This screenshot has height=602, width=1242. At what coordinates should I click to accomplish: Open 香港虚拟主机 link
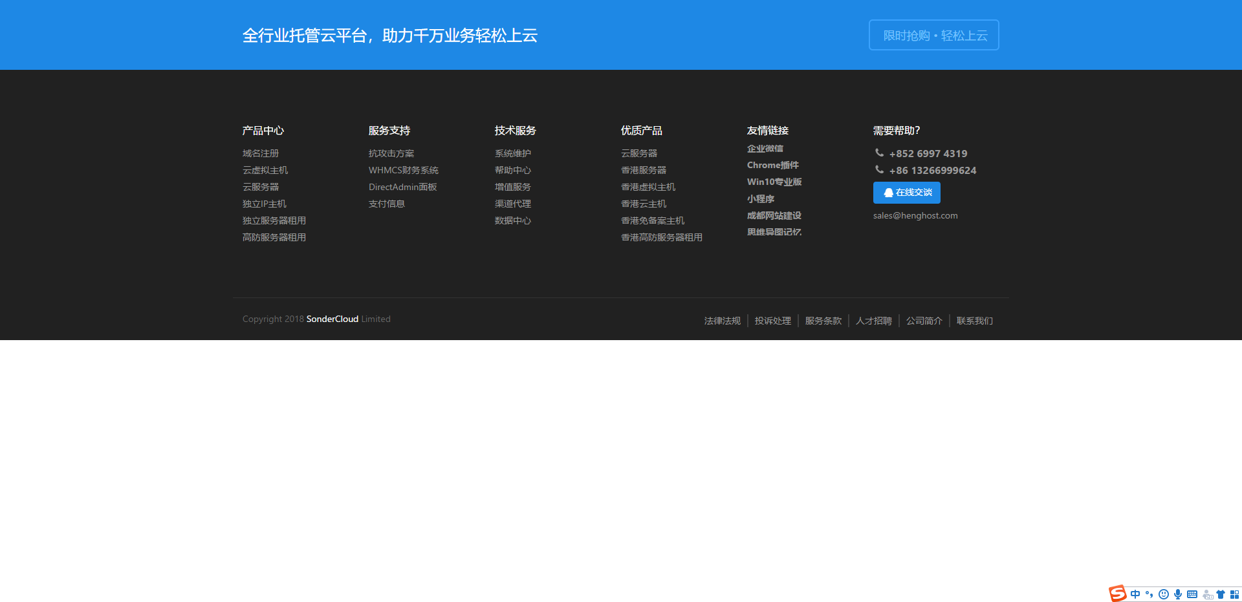[648, 187]
